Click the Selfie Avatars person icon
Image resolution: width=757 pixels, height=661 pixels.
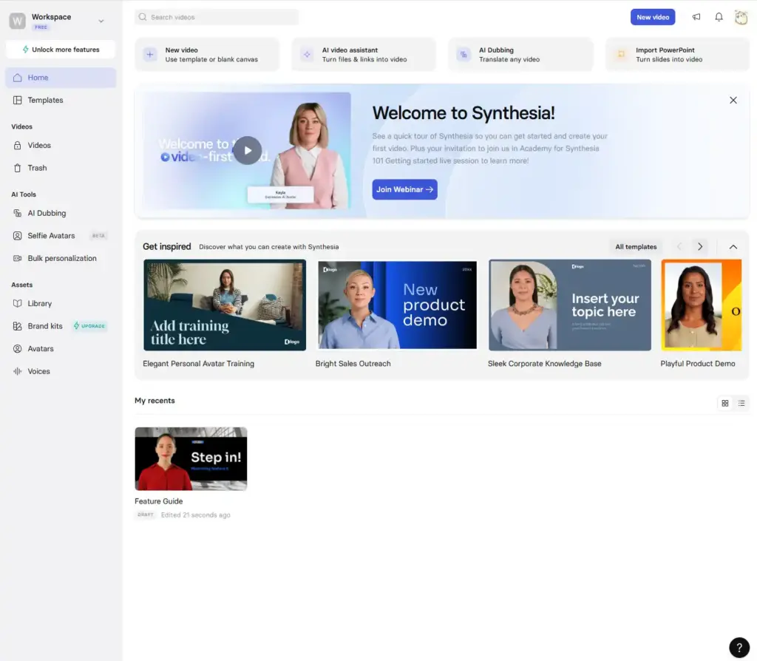coord(18,236)
